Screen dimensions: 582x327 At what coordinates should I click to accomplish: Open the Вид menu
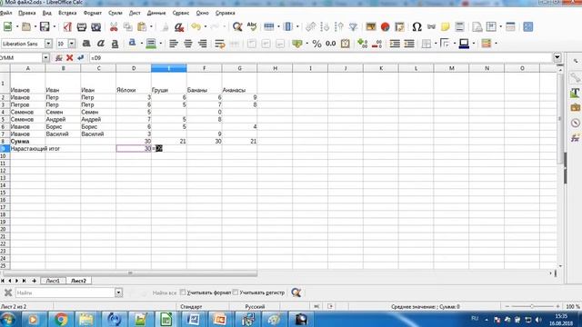pos(46,13)
